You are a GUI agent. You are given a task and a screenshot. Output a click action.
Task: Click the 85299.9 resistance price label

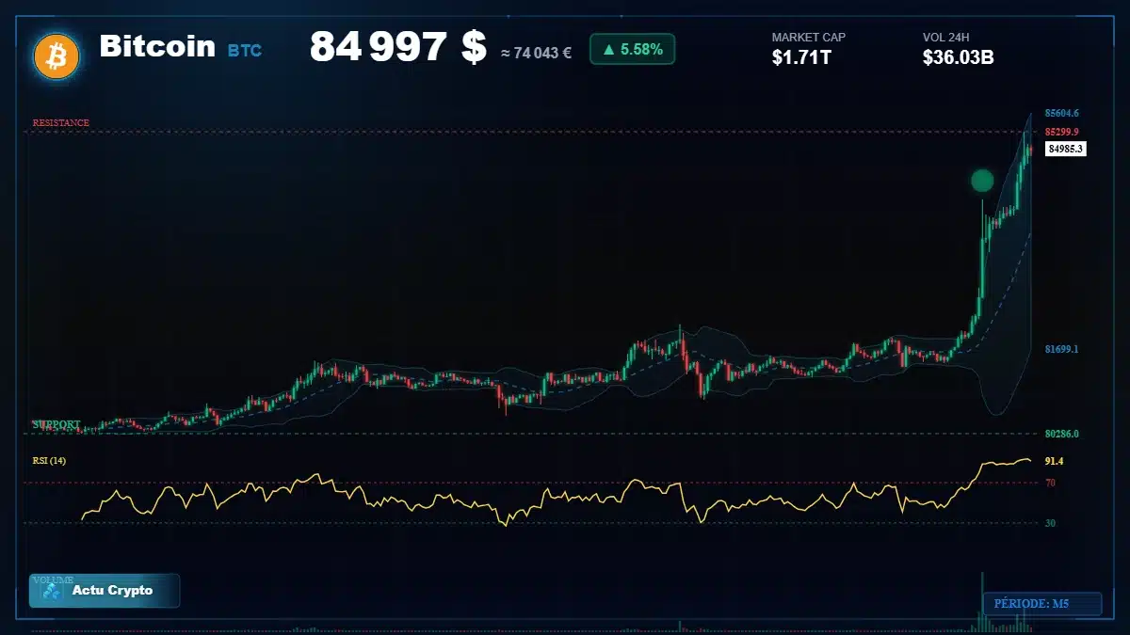click(x=1061, y=132)
